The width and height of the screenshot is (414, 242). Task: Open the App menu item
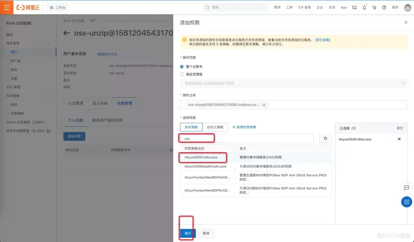343,7
